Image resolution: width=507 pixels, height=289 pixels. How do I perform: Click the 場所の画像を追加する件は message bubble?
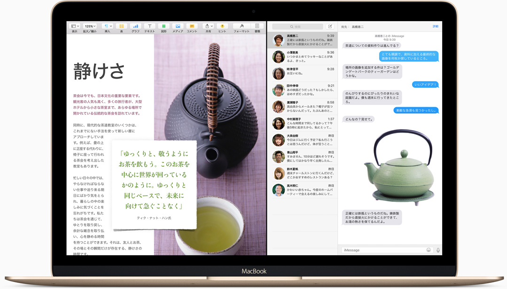pos(372,72)
